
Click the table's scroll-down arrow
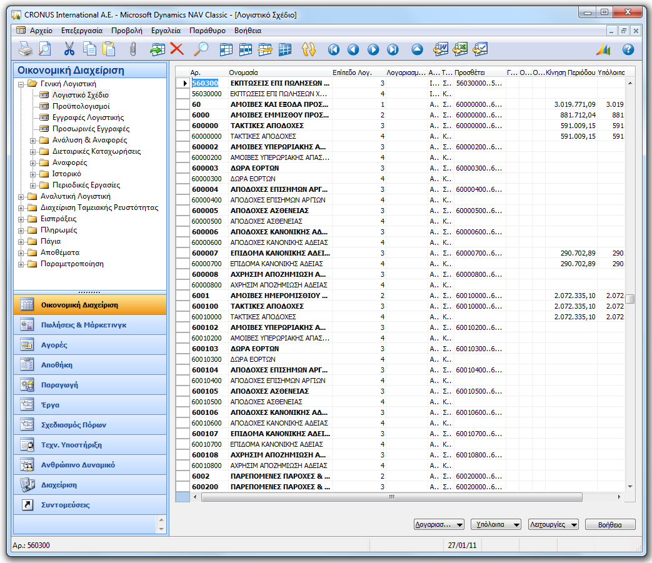click(630, 487)
